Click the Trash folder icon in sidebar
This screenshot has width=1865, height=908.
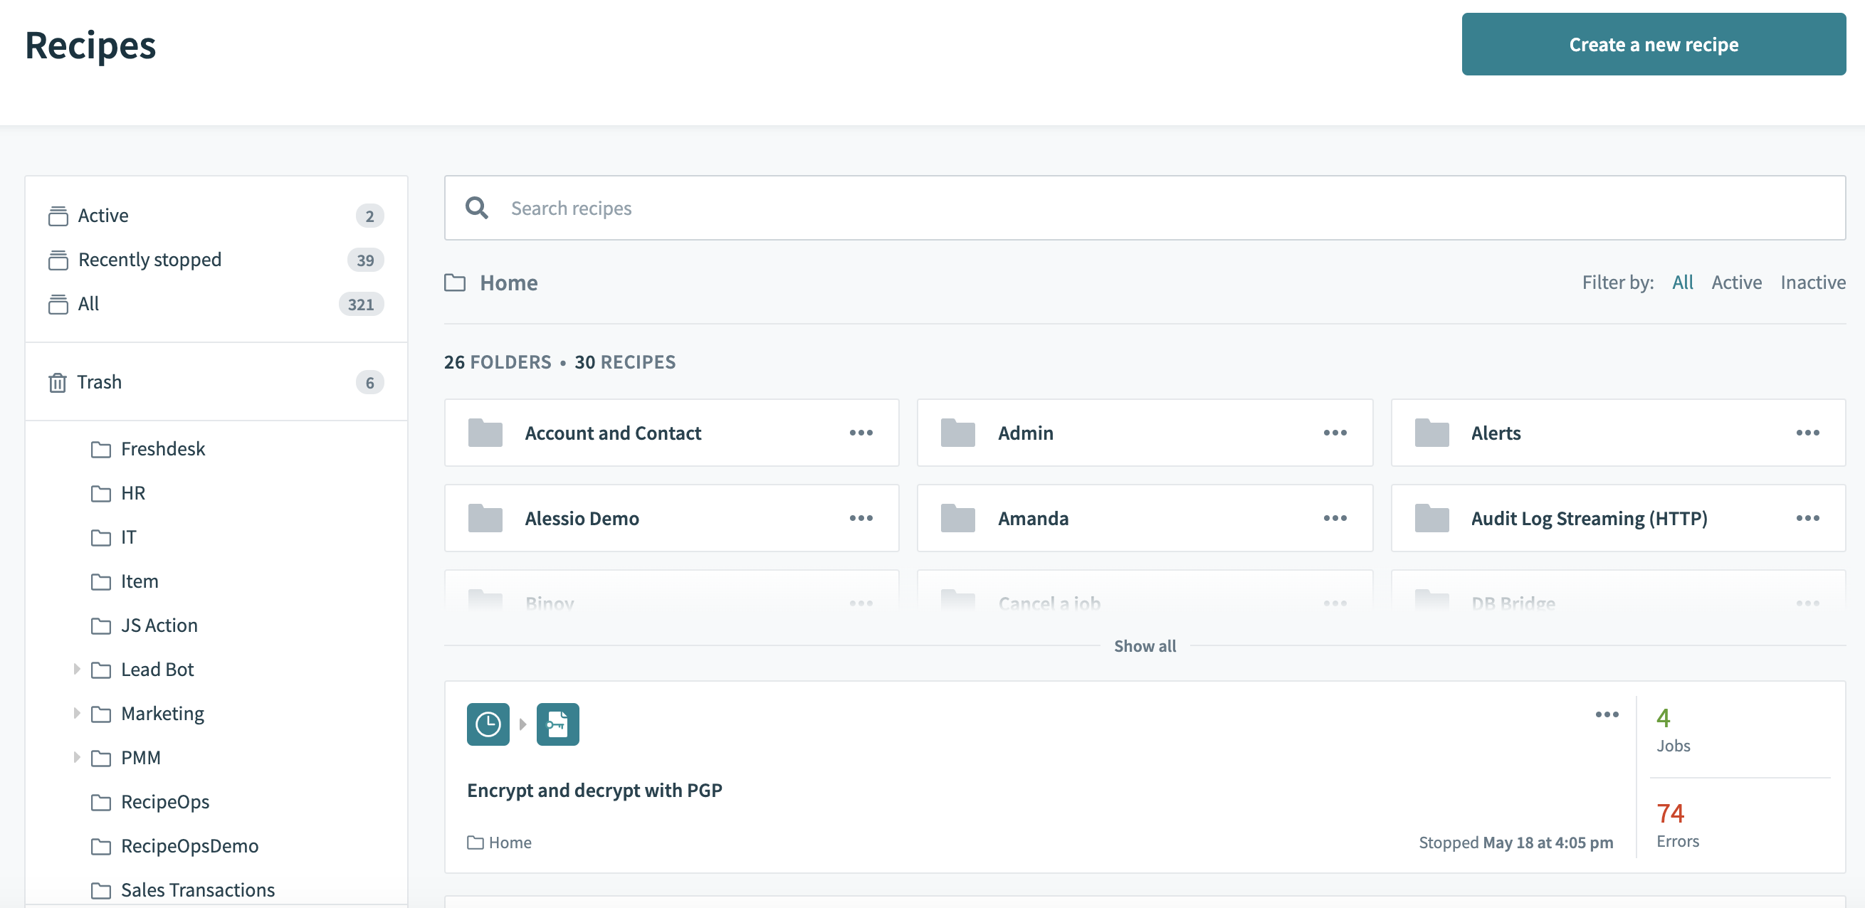[x=58, y=381]
